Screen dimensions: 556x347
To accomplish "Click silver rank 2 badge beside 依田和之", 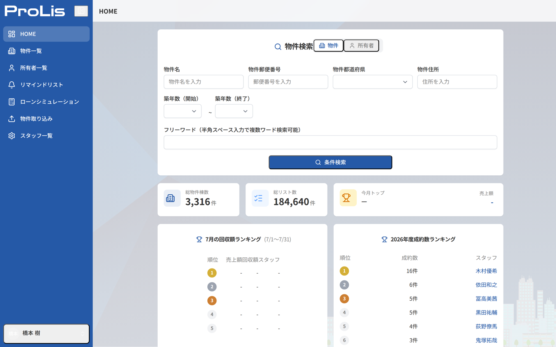I will tap(344, 285).
